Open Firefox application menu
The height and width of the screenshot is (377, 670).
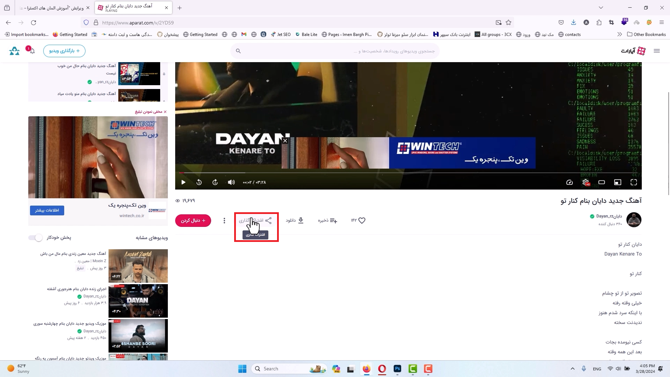pos(661,23)
